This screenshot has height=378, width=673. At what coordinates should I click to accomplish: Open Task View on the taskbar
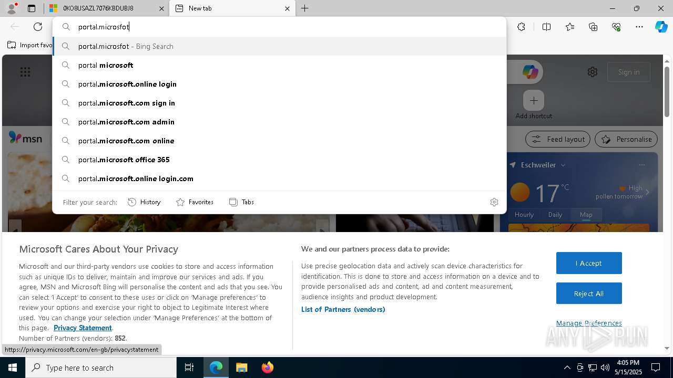(x=189, y=367)
